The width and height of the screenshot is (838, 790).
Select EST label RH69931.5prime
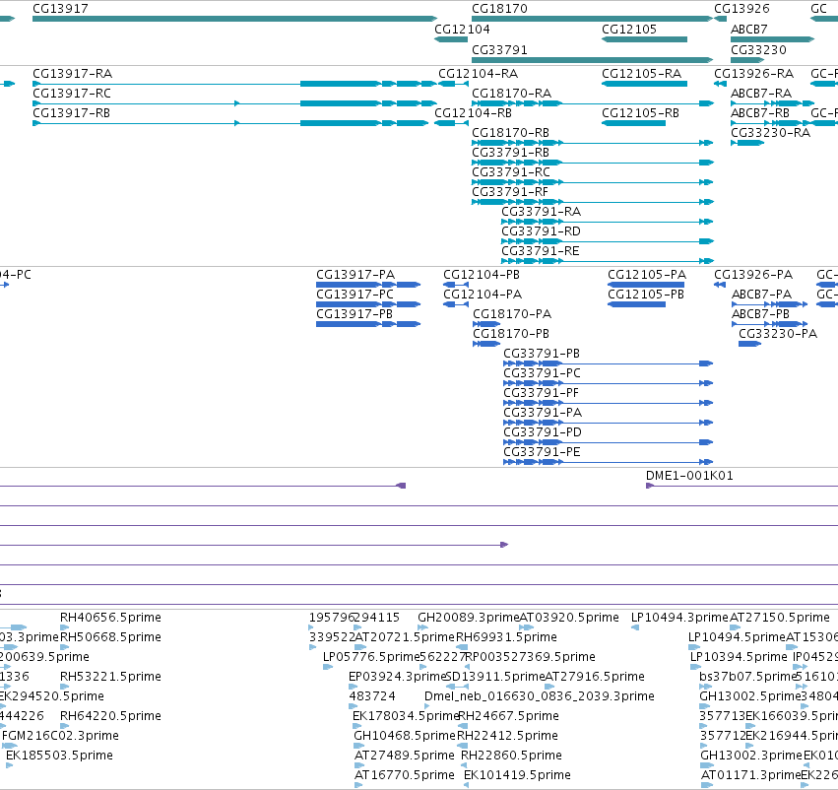click(x=507, y=637)
